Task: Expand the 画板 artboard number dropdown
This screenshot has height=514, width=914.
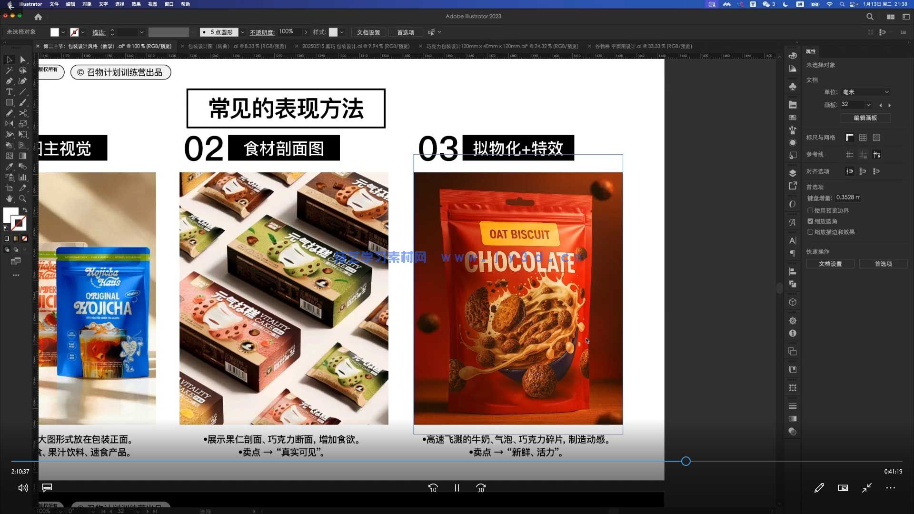Action: point(869,105)
